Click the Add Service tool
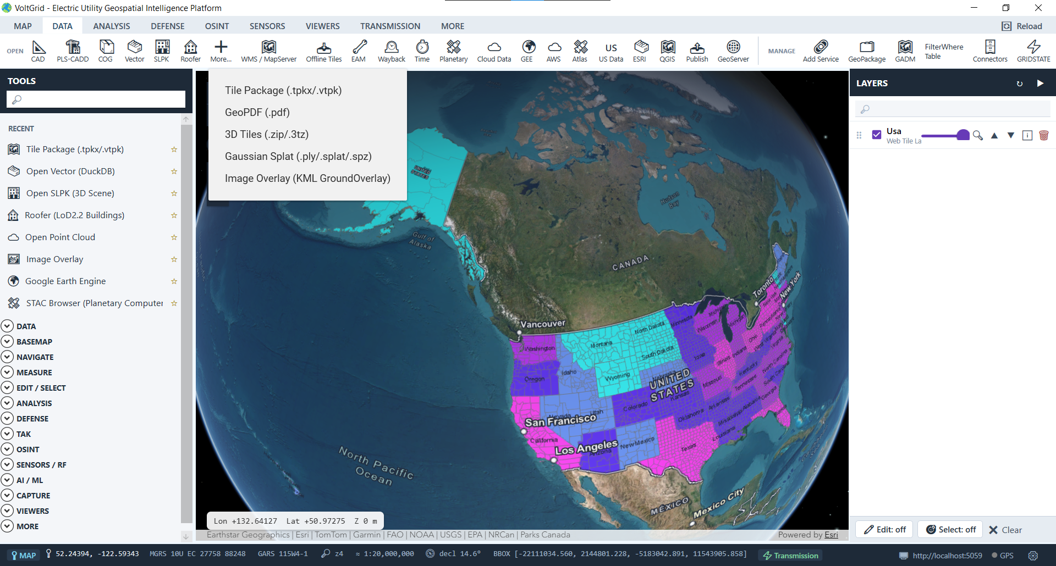 point(821,51)
